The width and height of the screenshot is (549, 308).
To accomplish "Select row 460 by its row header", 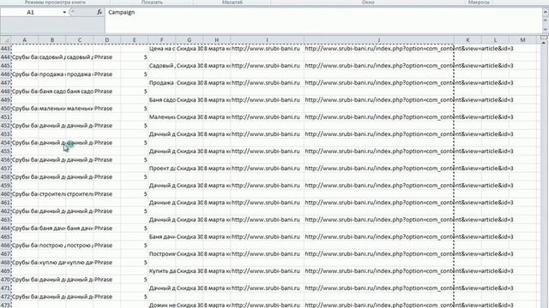I will click(x=6, y=194).
